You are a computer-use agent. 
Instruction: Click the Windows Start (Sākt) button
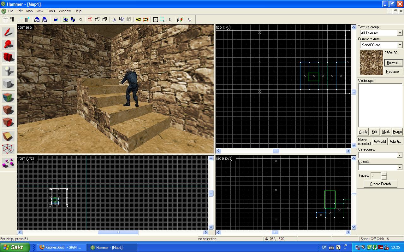tap(15, 247)
